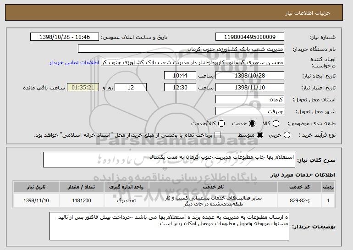The image size is (353, 250).
Task: Click the remaining days field 12
Action: point(131,88)
